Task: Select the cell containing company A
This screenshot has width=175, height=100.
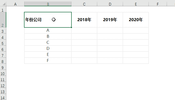Action: [x=48, y=30]
